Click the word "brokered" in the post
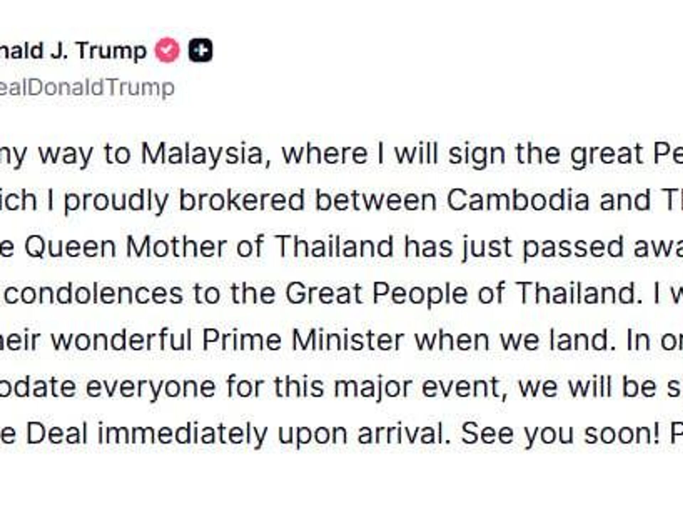 click(242, 200)
